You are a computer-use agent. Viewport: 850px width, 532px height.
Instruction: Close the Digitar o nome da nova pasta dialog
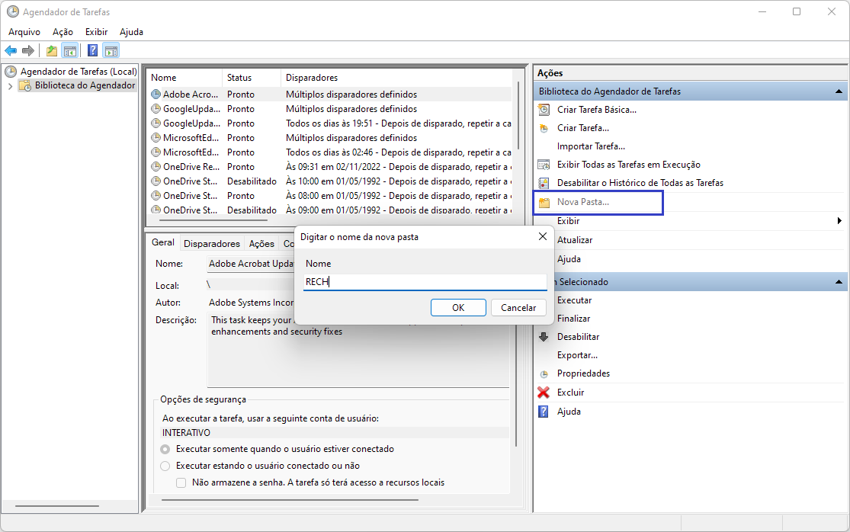(543, 237)
